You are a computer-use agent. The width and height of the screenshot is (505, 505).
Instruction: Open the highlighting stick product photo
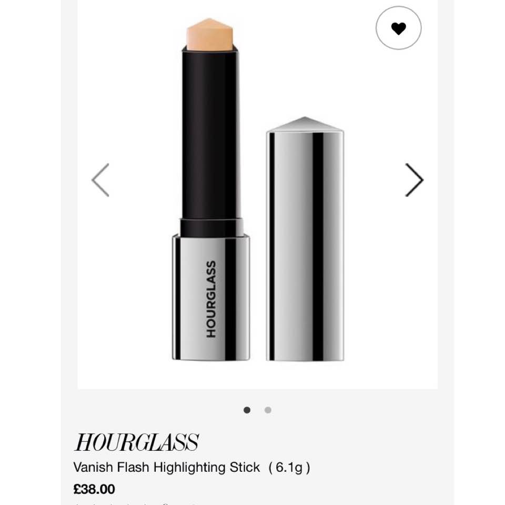pyautogui.click(x=258, y=193)
